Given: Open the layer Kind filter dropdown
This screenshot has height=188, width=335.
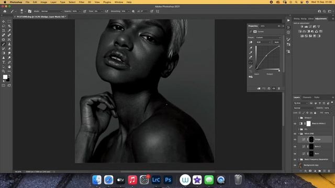Looking at the screenshot, I should (301, 103).
